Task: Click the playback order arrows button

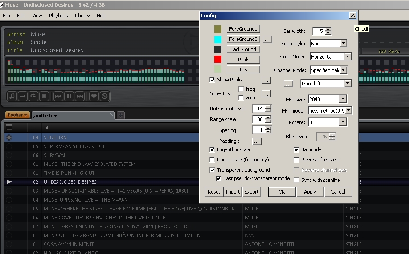Action: tap(23, 96)
